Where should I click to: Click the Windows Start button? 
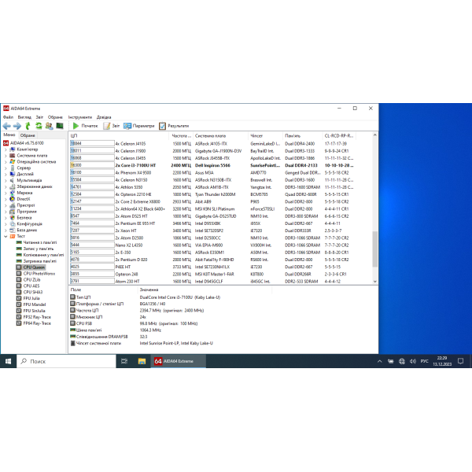[x=8, y=361]
